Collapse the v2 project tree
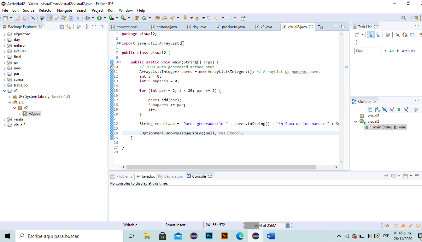 click(x=4, y=91)
